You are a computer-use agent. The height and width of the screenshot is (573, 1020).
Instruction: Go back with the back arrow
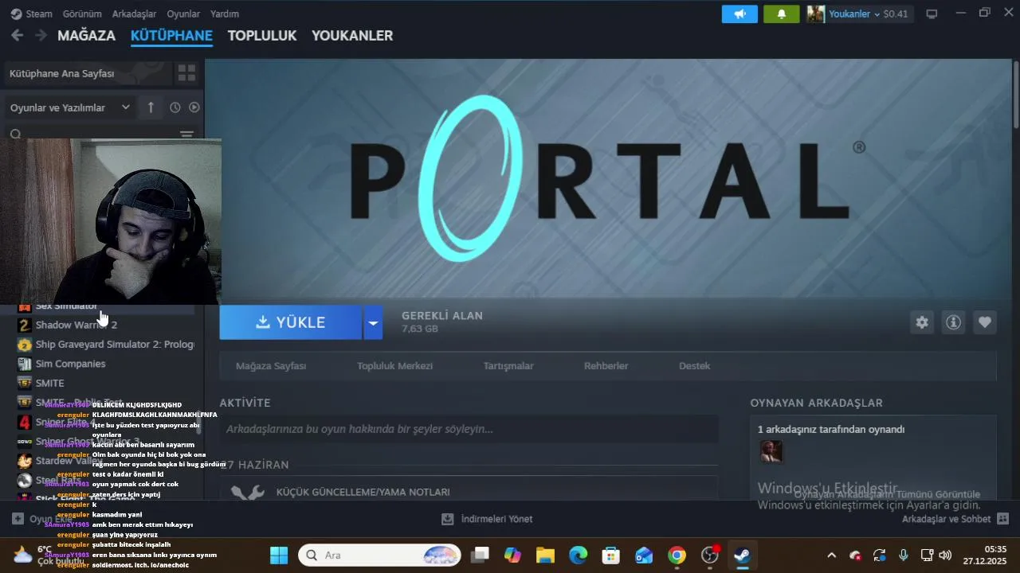(x=17, y=35)
